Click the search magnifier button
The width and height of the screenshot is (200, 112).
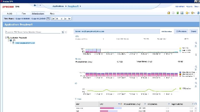coord(62,32)
